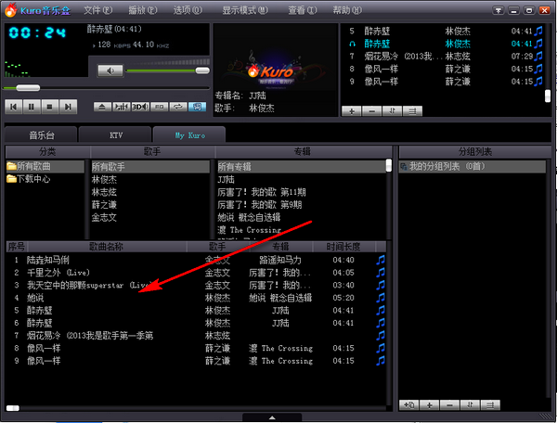
Task: Open the 查看 menu
Action: (303, 10)
